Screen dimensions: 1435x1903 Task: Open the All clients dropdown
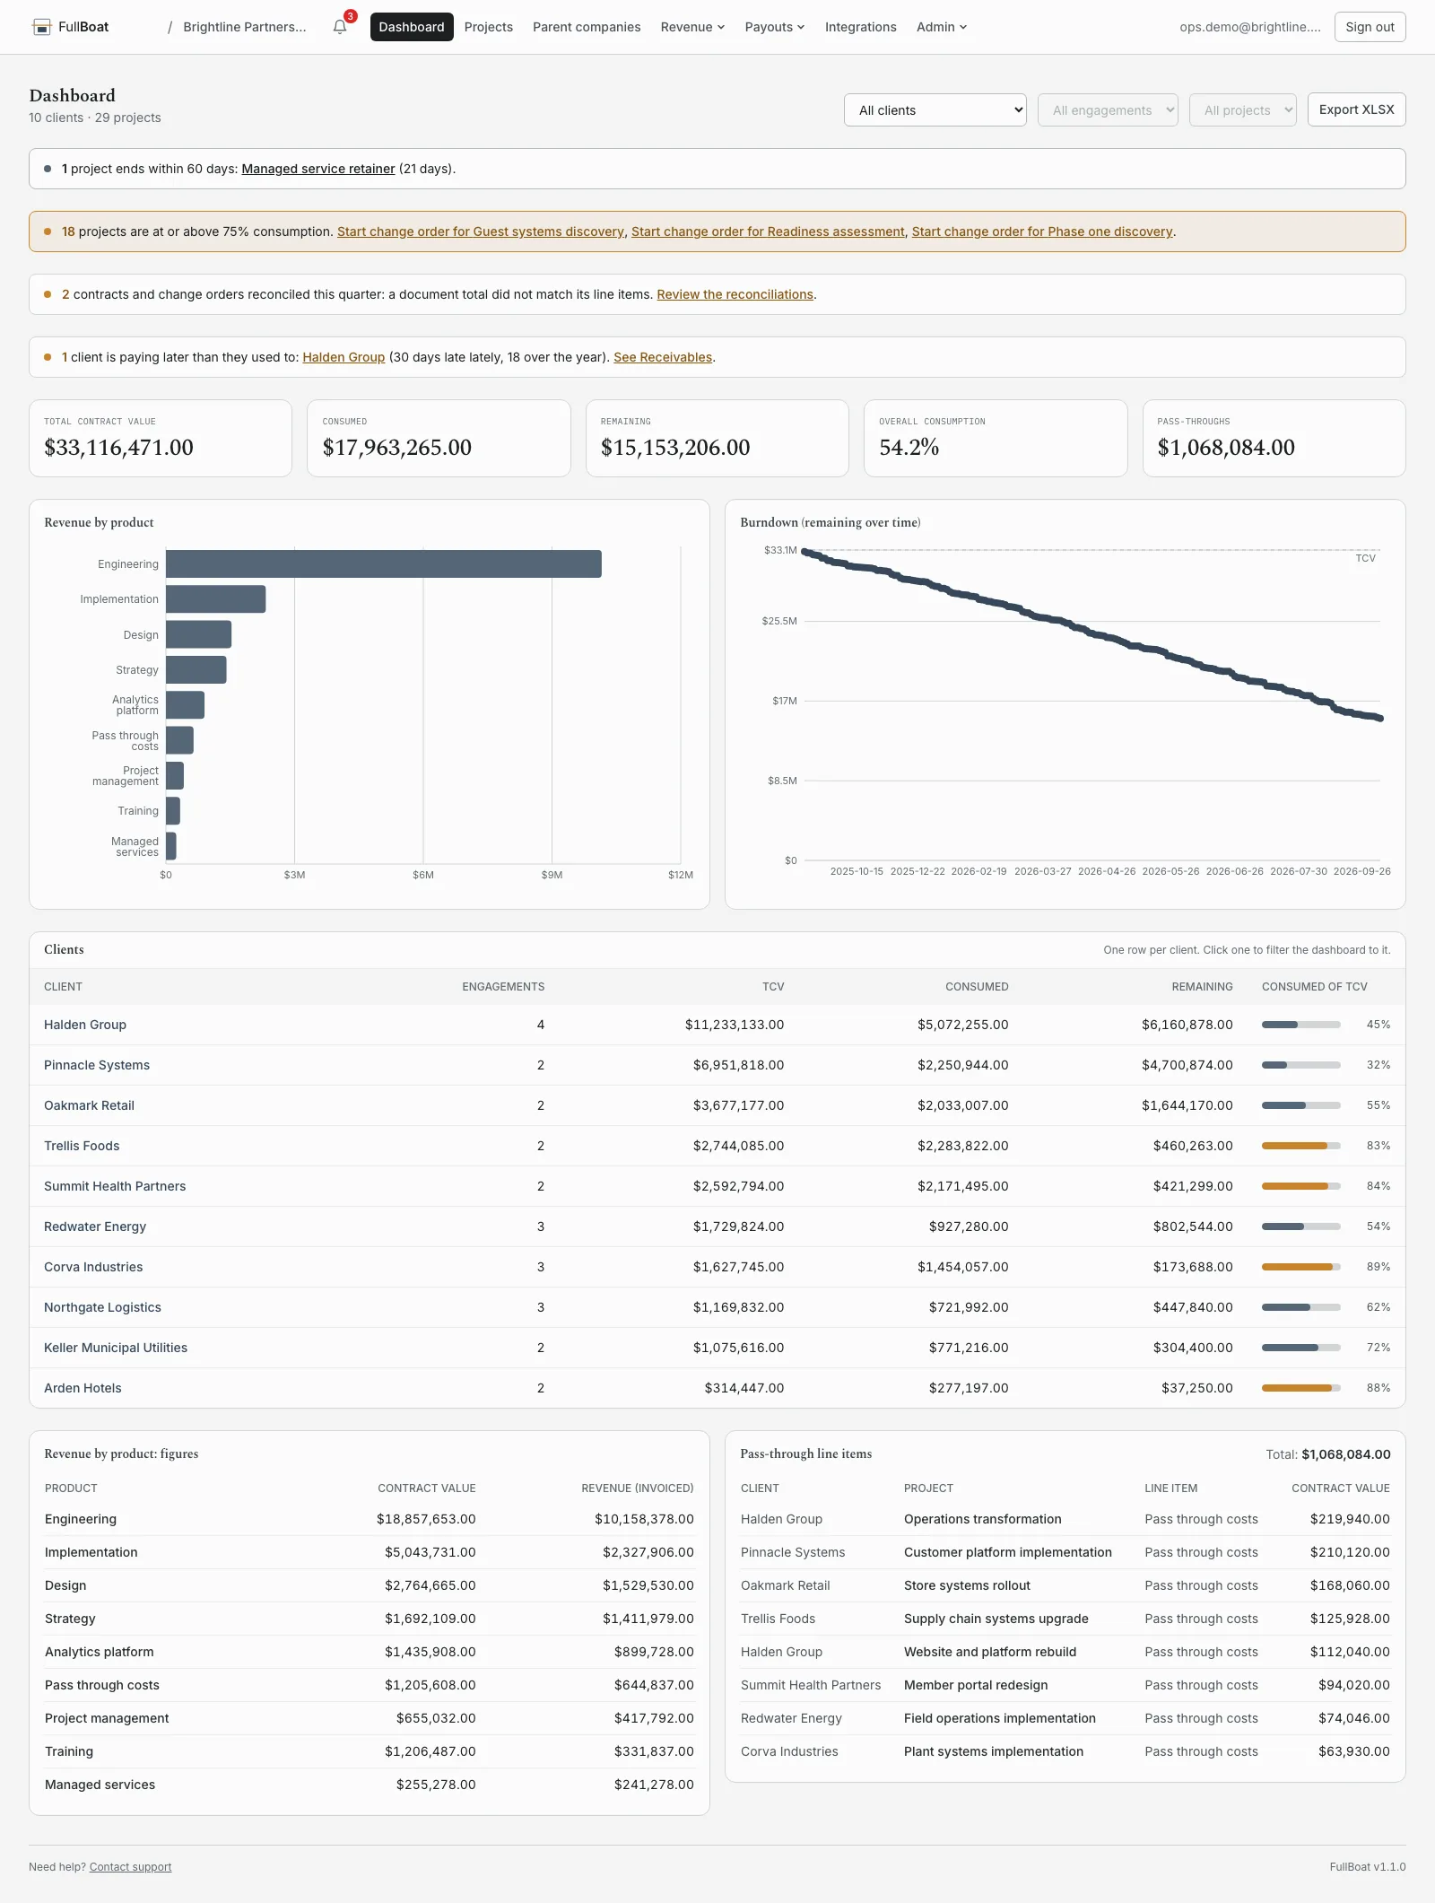click(935, 110)
